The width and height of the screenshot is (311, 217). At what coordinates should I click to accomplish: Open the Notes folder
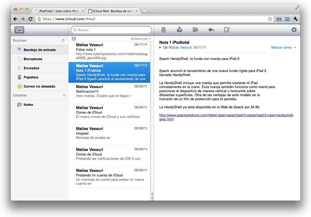point(39,104)
